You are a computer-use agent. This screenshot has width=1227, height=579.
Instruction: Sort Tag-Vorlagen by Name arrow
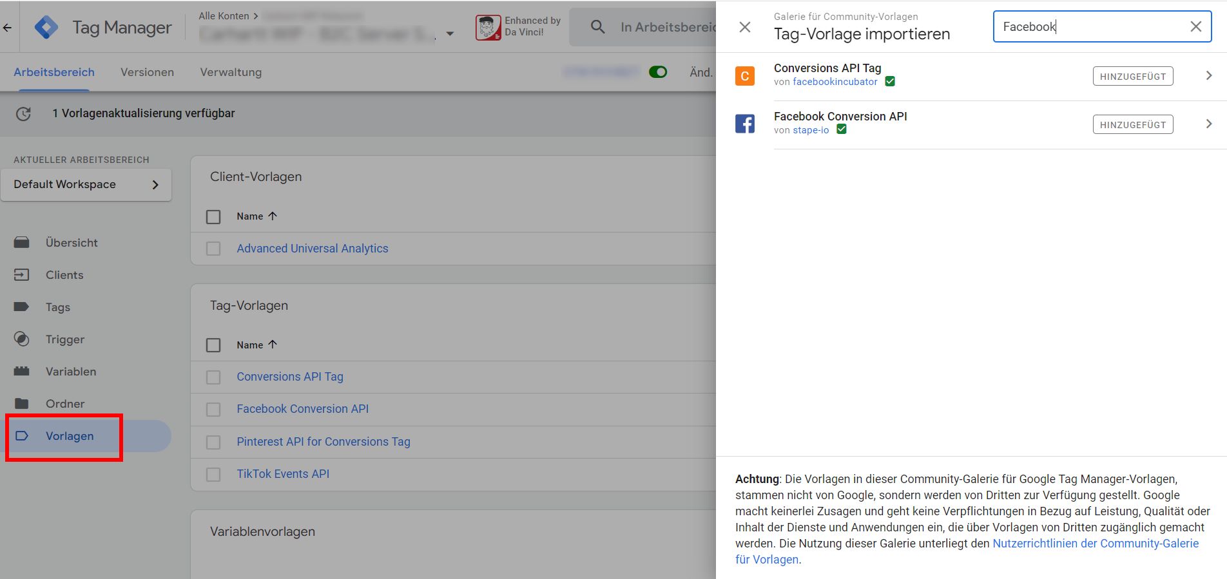click(273, 345)
